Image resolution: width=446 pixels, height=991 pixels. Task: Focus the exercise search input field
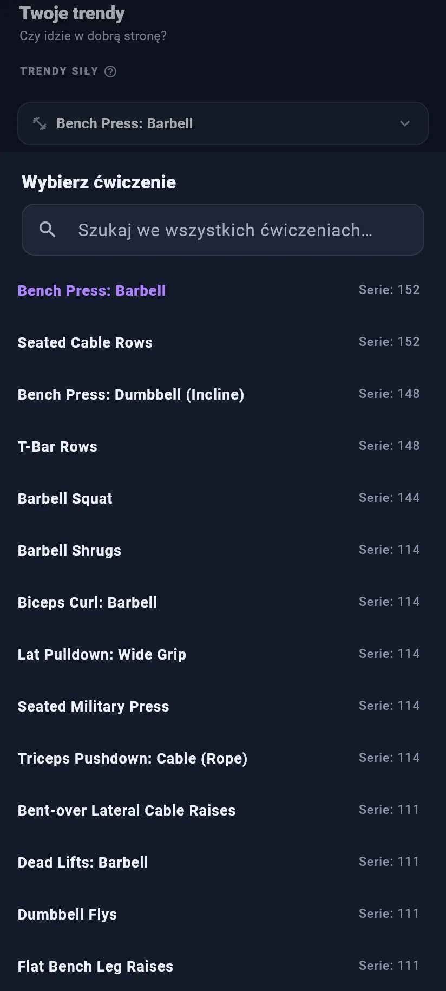[223, 230]
